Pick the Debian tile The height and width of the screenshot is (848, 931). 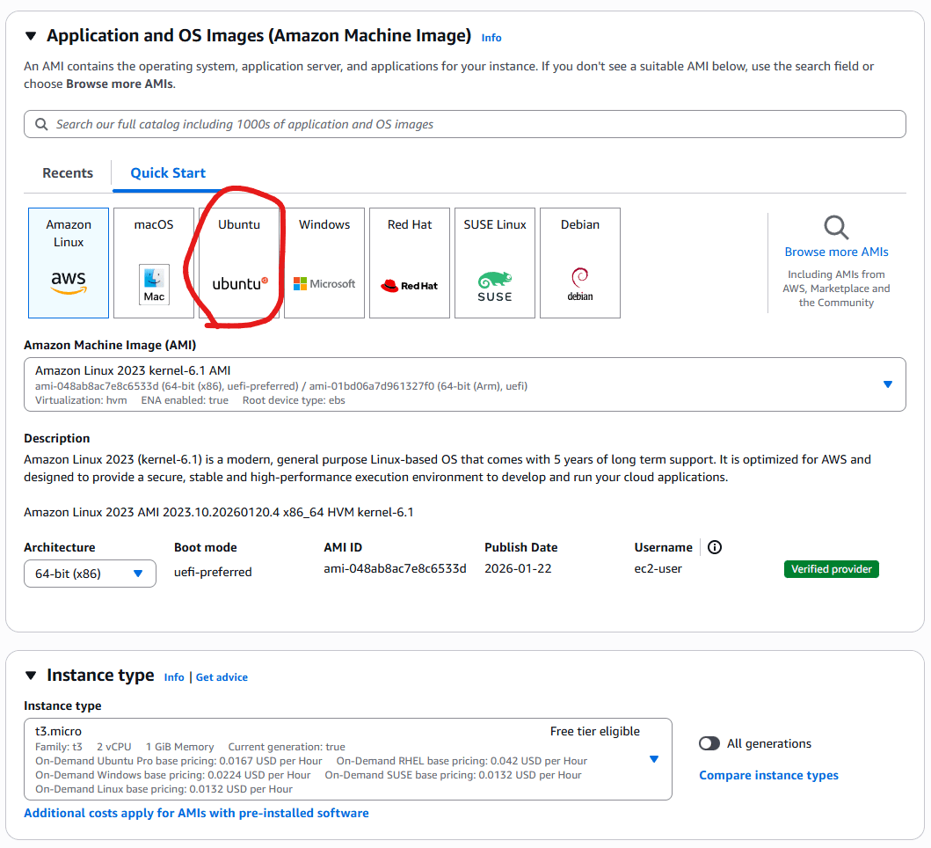pyautogui.click(x=580, y=263)
